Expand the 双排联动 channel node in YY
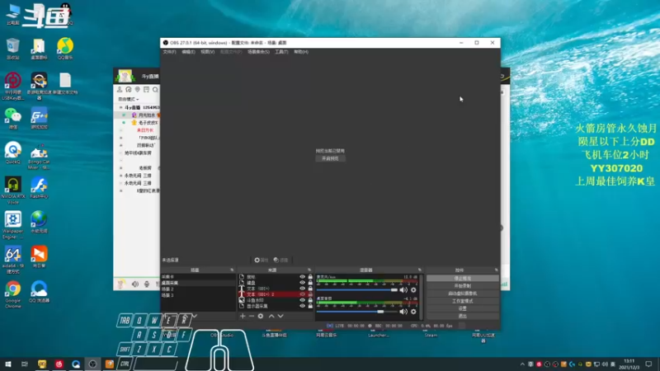This screenshot has height=371, width=660. (121, 146)
